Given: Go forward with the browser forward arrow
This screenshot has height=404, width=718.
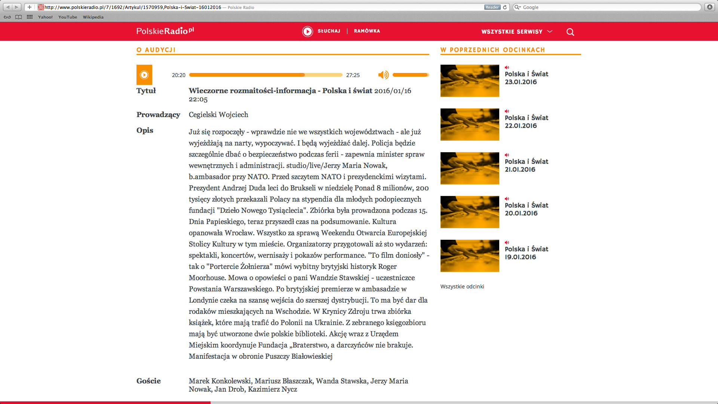Looking at the screenshot, I should (17, 7).
